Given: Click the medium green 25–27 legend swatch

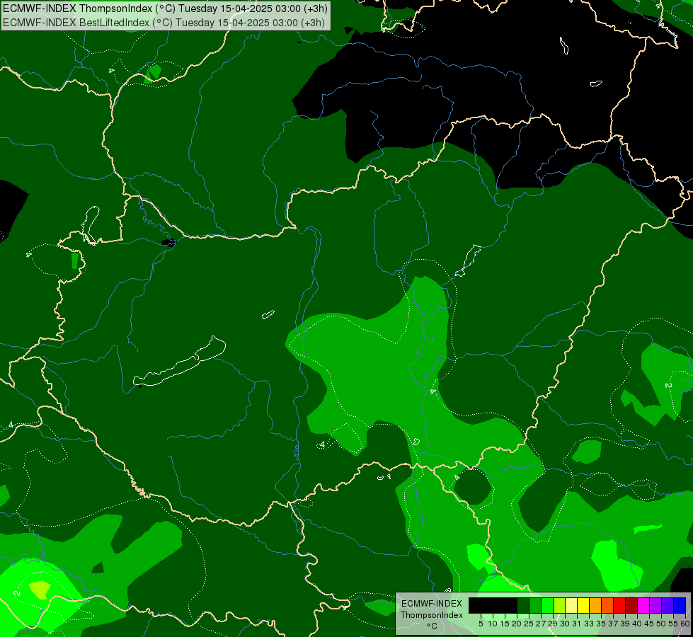Looking at the screenshot, I should click(x=535, y=605).
